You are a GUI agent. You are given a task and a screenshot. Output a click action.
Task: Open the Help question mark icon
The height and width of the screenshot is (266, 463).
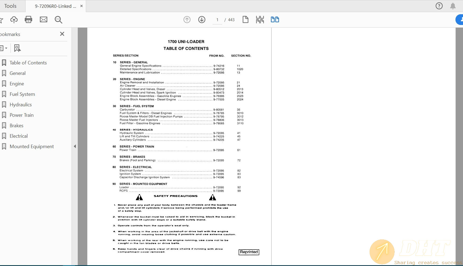point(439,6)
